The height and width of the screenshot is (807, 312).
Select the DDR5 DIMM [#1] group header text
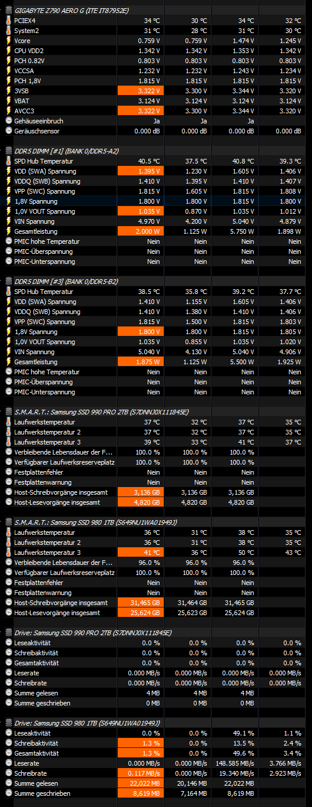[x=67, y=151]
